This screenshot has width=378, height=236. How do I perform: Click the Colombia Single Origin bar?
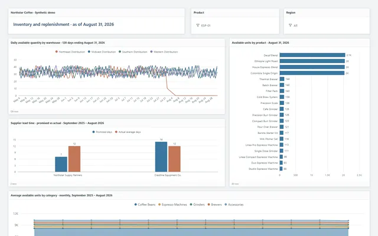coord(312,73)
